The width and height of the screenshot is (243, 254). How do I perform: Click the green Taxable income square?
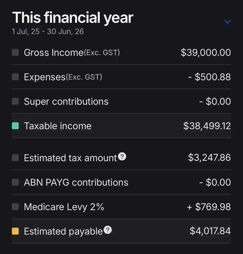(15, 126)
